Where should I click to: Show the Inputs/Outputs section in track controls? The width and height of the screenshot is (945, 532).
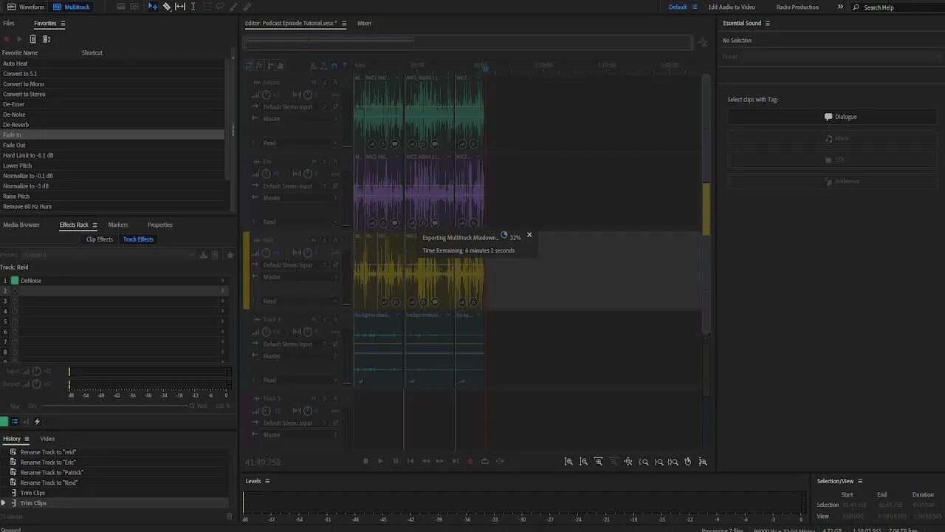click(x=249, y=66)
